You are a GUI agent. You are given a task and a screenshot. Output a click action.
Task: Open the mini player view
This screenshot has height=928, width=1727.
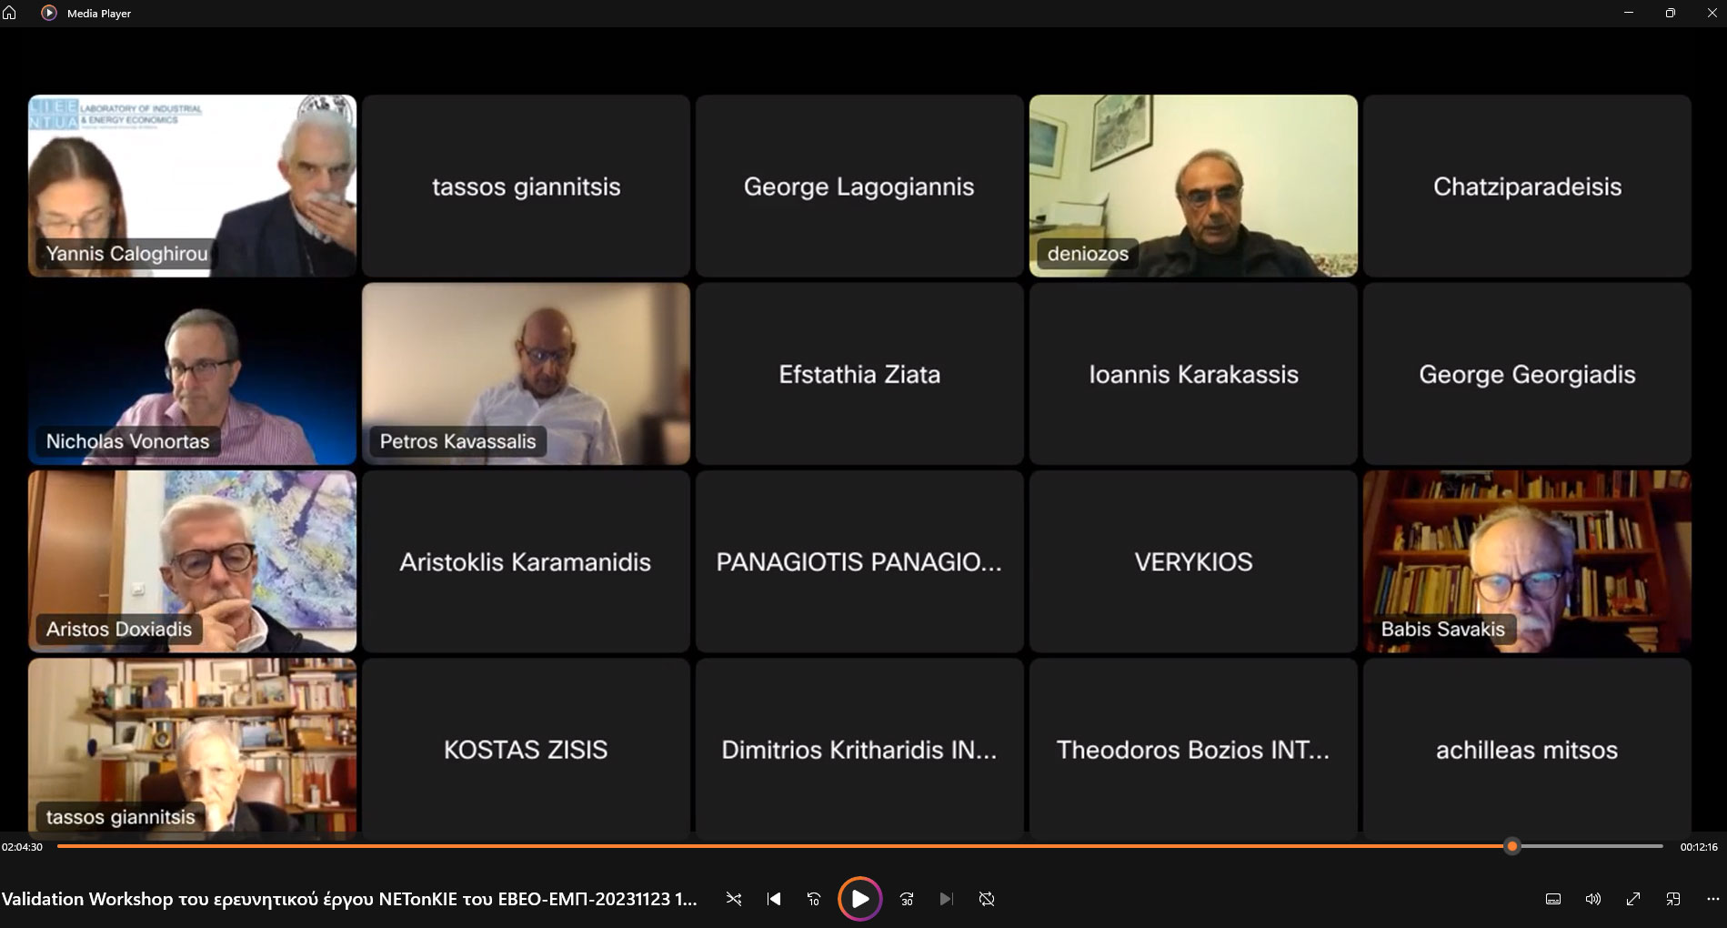(x=1673, y=899)
